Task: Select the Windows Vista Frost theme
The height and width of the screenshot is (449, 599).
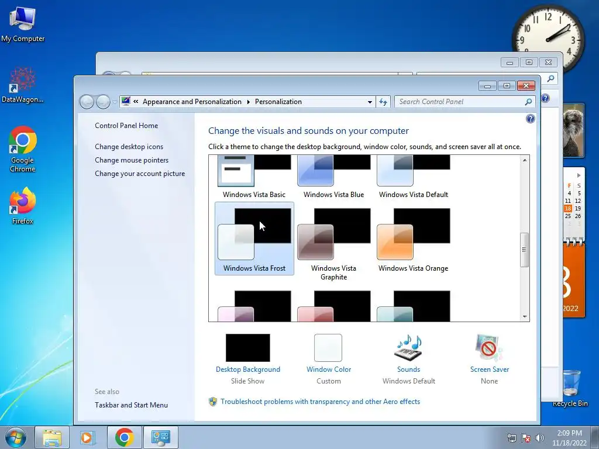Action: (x=254, y=239)
